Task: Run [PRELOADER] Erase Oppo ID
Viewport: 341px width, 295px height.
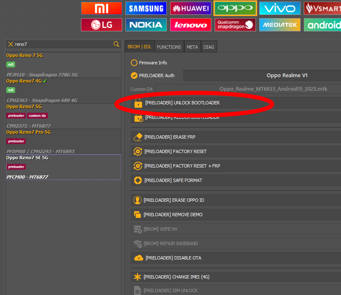Action: click(x=236, y=200)
